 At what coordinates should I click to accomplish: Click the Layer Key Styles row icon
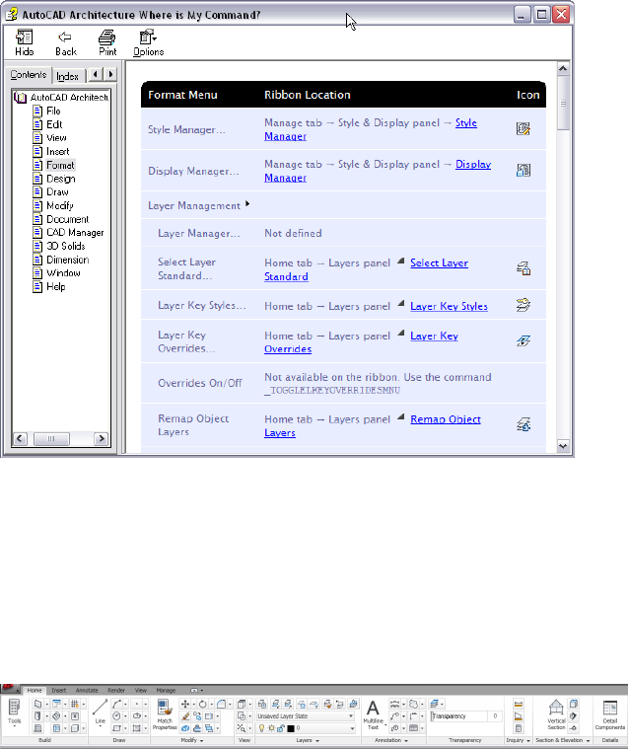coord(523,305)
